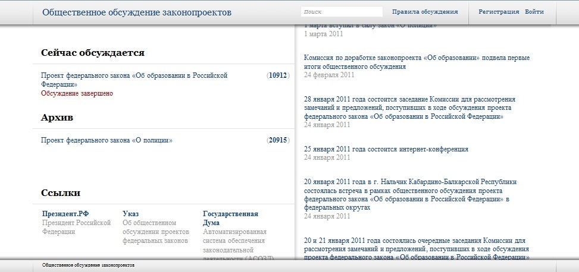Open archived law project «О полиции»
Image resolution: width=579 pixels, height=272 pixels.
[107, 140]
